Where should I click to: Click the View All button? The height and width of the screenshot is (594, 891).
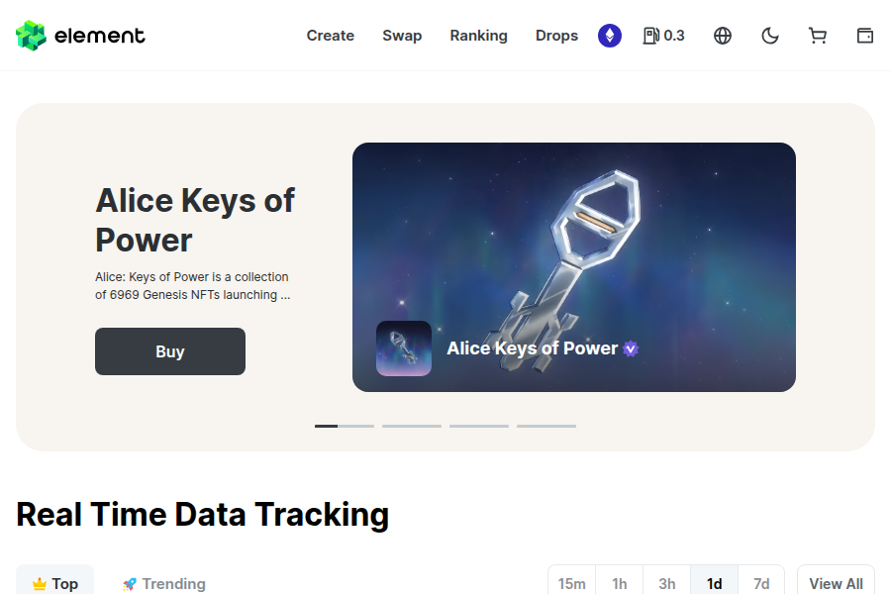coord(836,583)
